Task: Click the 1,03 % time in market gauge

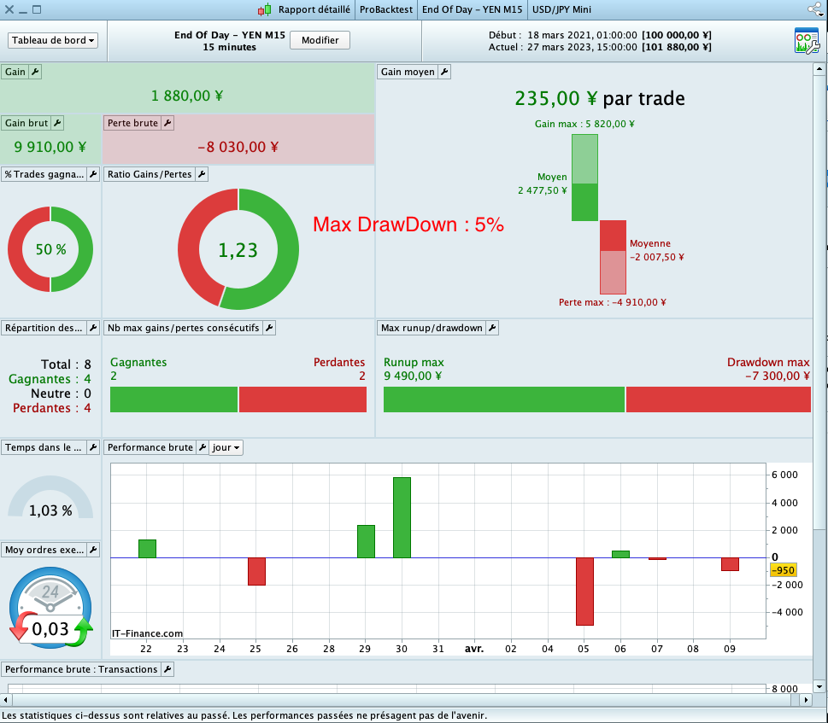Action: 50,497
